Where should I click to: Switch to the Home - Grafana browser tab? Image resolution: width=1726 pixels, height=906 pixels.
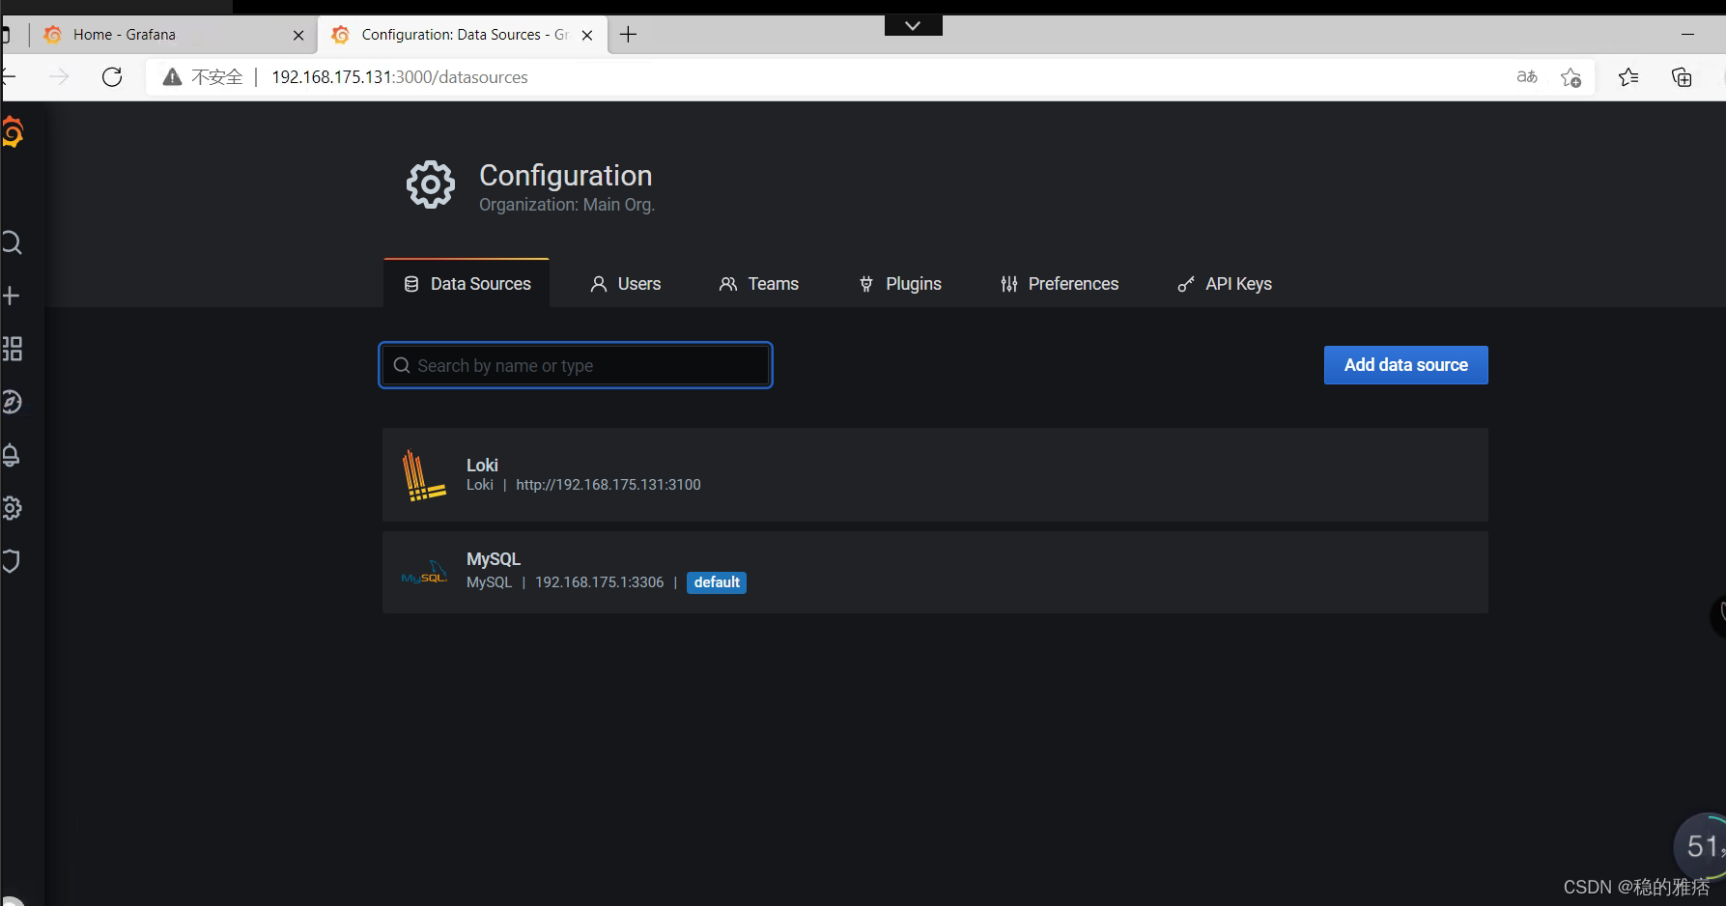(172, 35)
